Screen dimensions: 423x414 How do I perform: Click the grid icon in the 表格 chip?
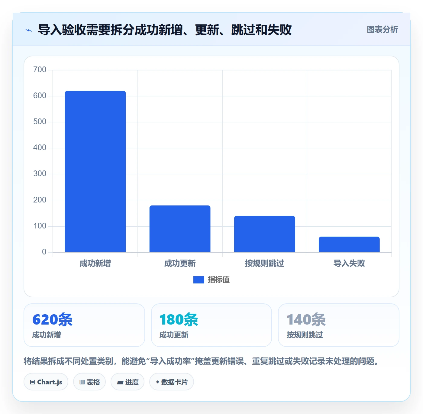click(x=82, y=382)
